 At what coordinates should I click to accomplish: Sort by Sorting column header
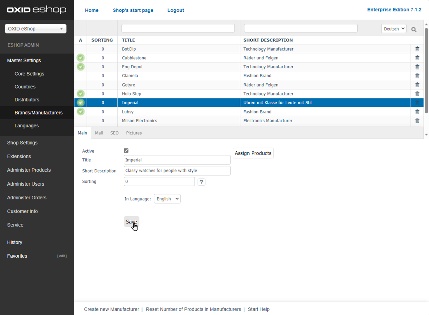(x=102, y=40)
